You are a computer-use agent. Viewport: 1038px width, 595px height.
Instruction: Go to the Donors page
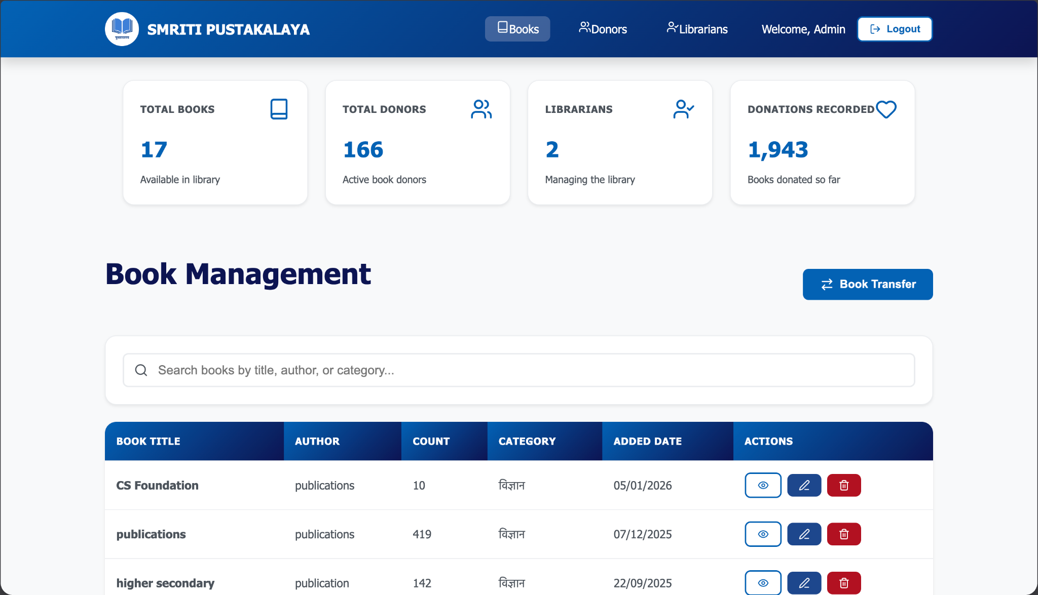603,29
